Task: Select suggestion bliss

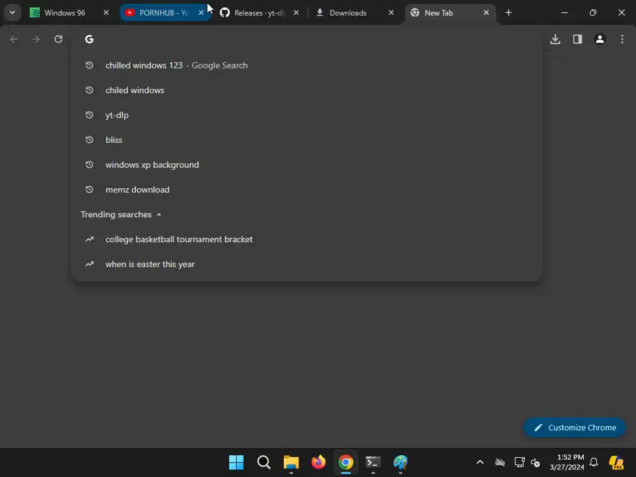Action: (x=307, y=140)
